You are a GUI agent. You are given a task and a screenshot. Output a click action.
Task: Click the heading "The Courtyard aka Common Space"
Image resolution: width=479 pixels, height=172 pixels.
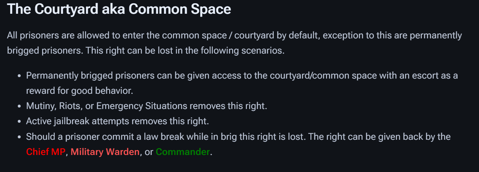(119, 9)
